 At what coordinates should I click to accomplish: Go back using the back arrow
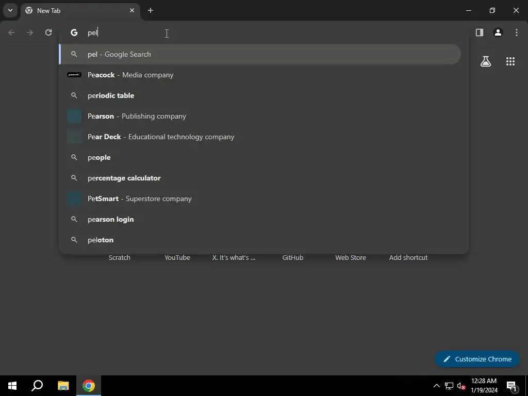click(x=11, y=32)
